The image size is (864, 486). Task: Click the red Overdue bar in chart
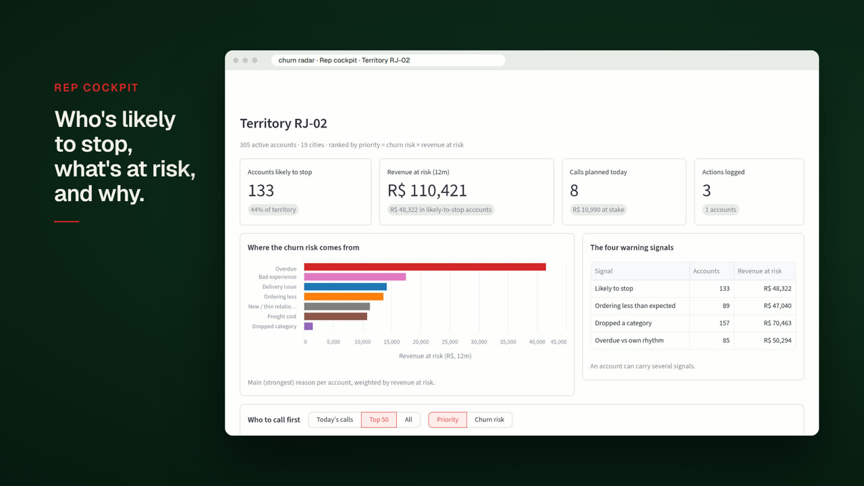[425, 267]
